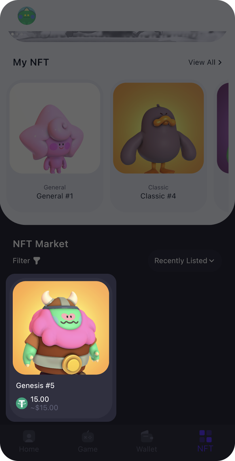235x461 pixels.
Task: Tap the Home person icon
Action: (29, 437)
